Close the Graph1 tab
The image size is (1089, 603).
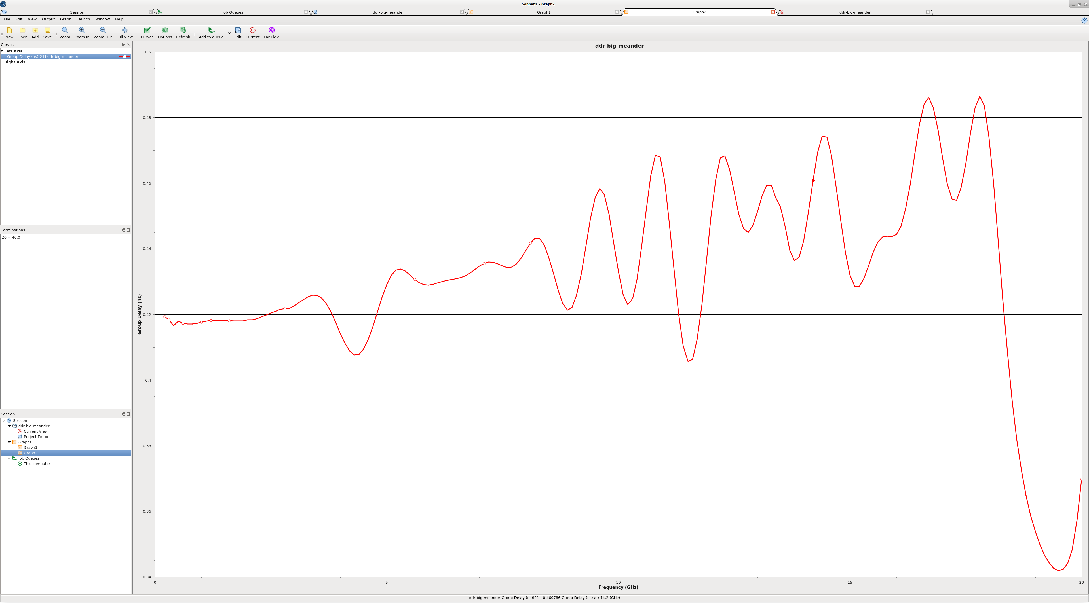click(x=617, y=12)
